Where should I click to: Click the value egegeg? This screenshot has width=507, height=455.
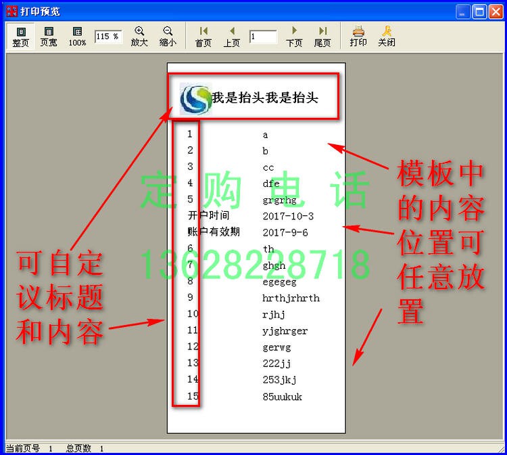(280, 282)
